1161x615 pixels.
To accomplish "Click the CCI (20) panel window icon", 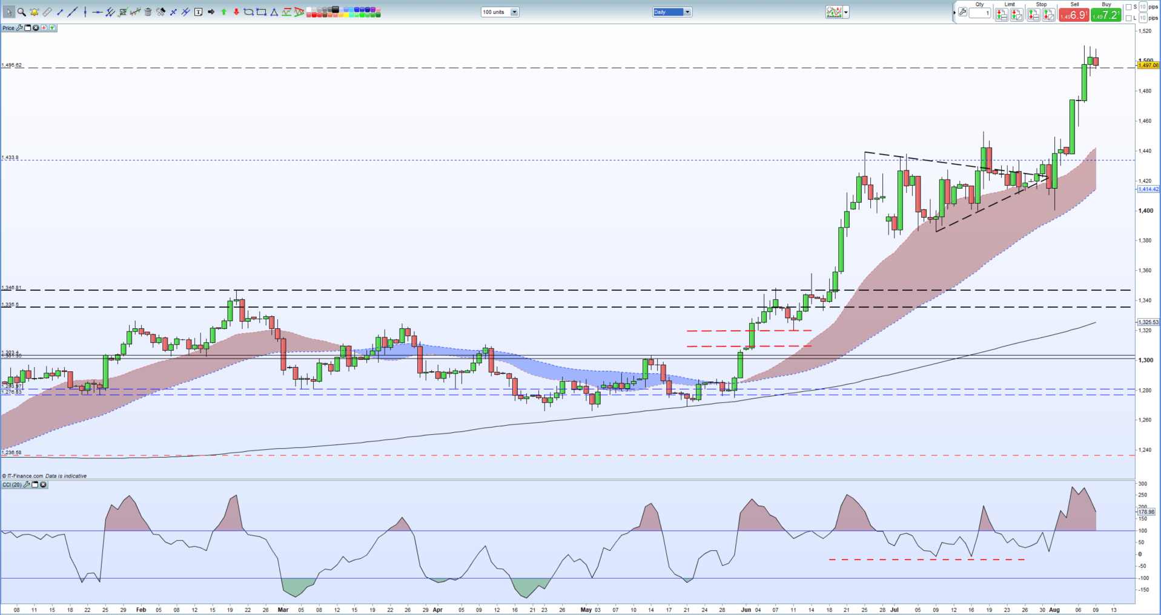I will tap(35, 485).
